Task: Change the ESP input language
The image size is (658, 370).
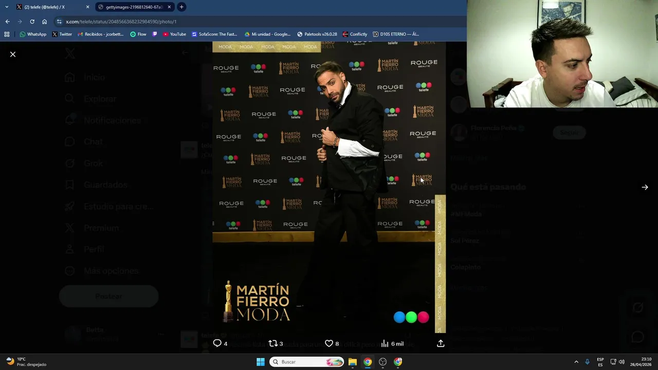Action: click(x=600, y=362)
